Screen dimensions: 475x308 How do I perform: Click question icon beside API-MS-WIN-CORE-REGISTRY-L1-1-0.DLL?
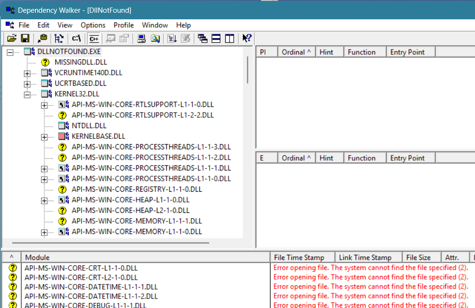(x=62, y=189)
